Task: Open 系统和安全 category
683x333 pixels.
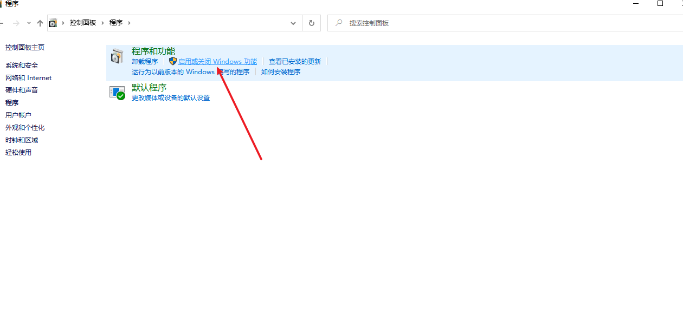Action: coord(22,66)
